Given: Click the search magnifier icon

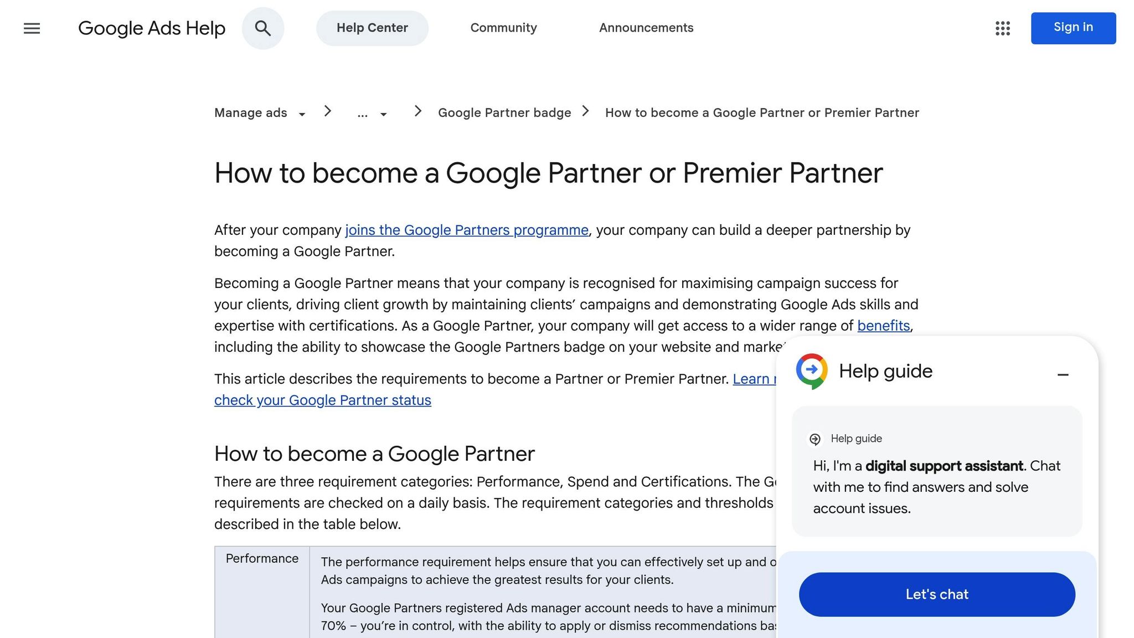Looking at the screenshot, I should click(x=263, y=28).
